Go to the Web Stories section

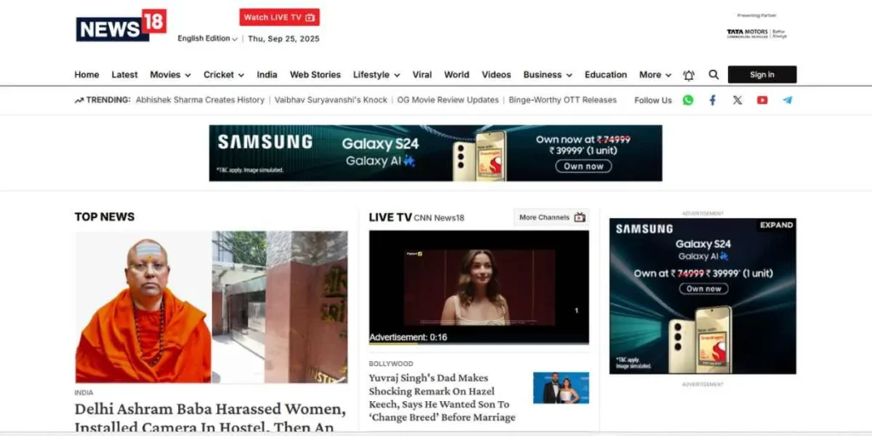click(x=315, y=75)
